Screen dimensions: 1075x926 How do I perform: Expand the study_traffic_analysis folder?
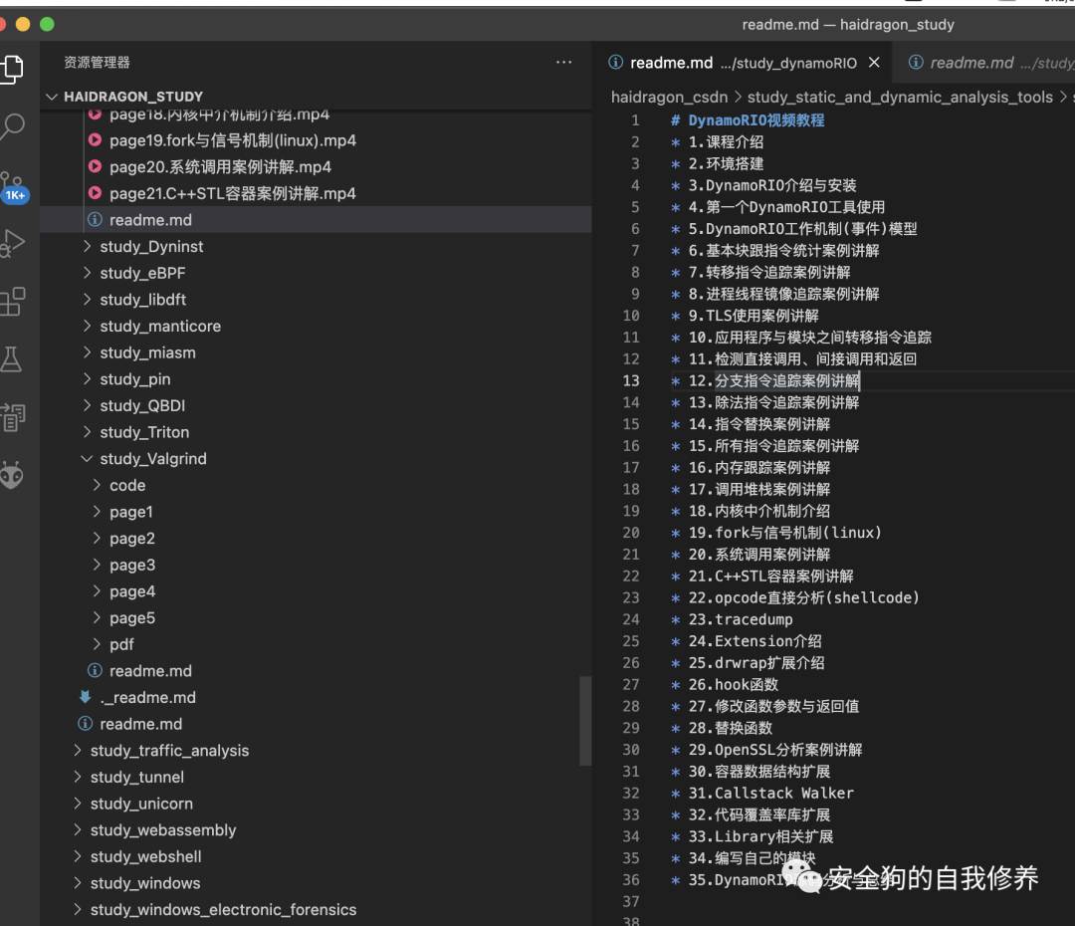[x=169, y=751]
